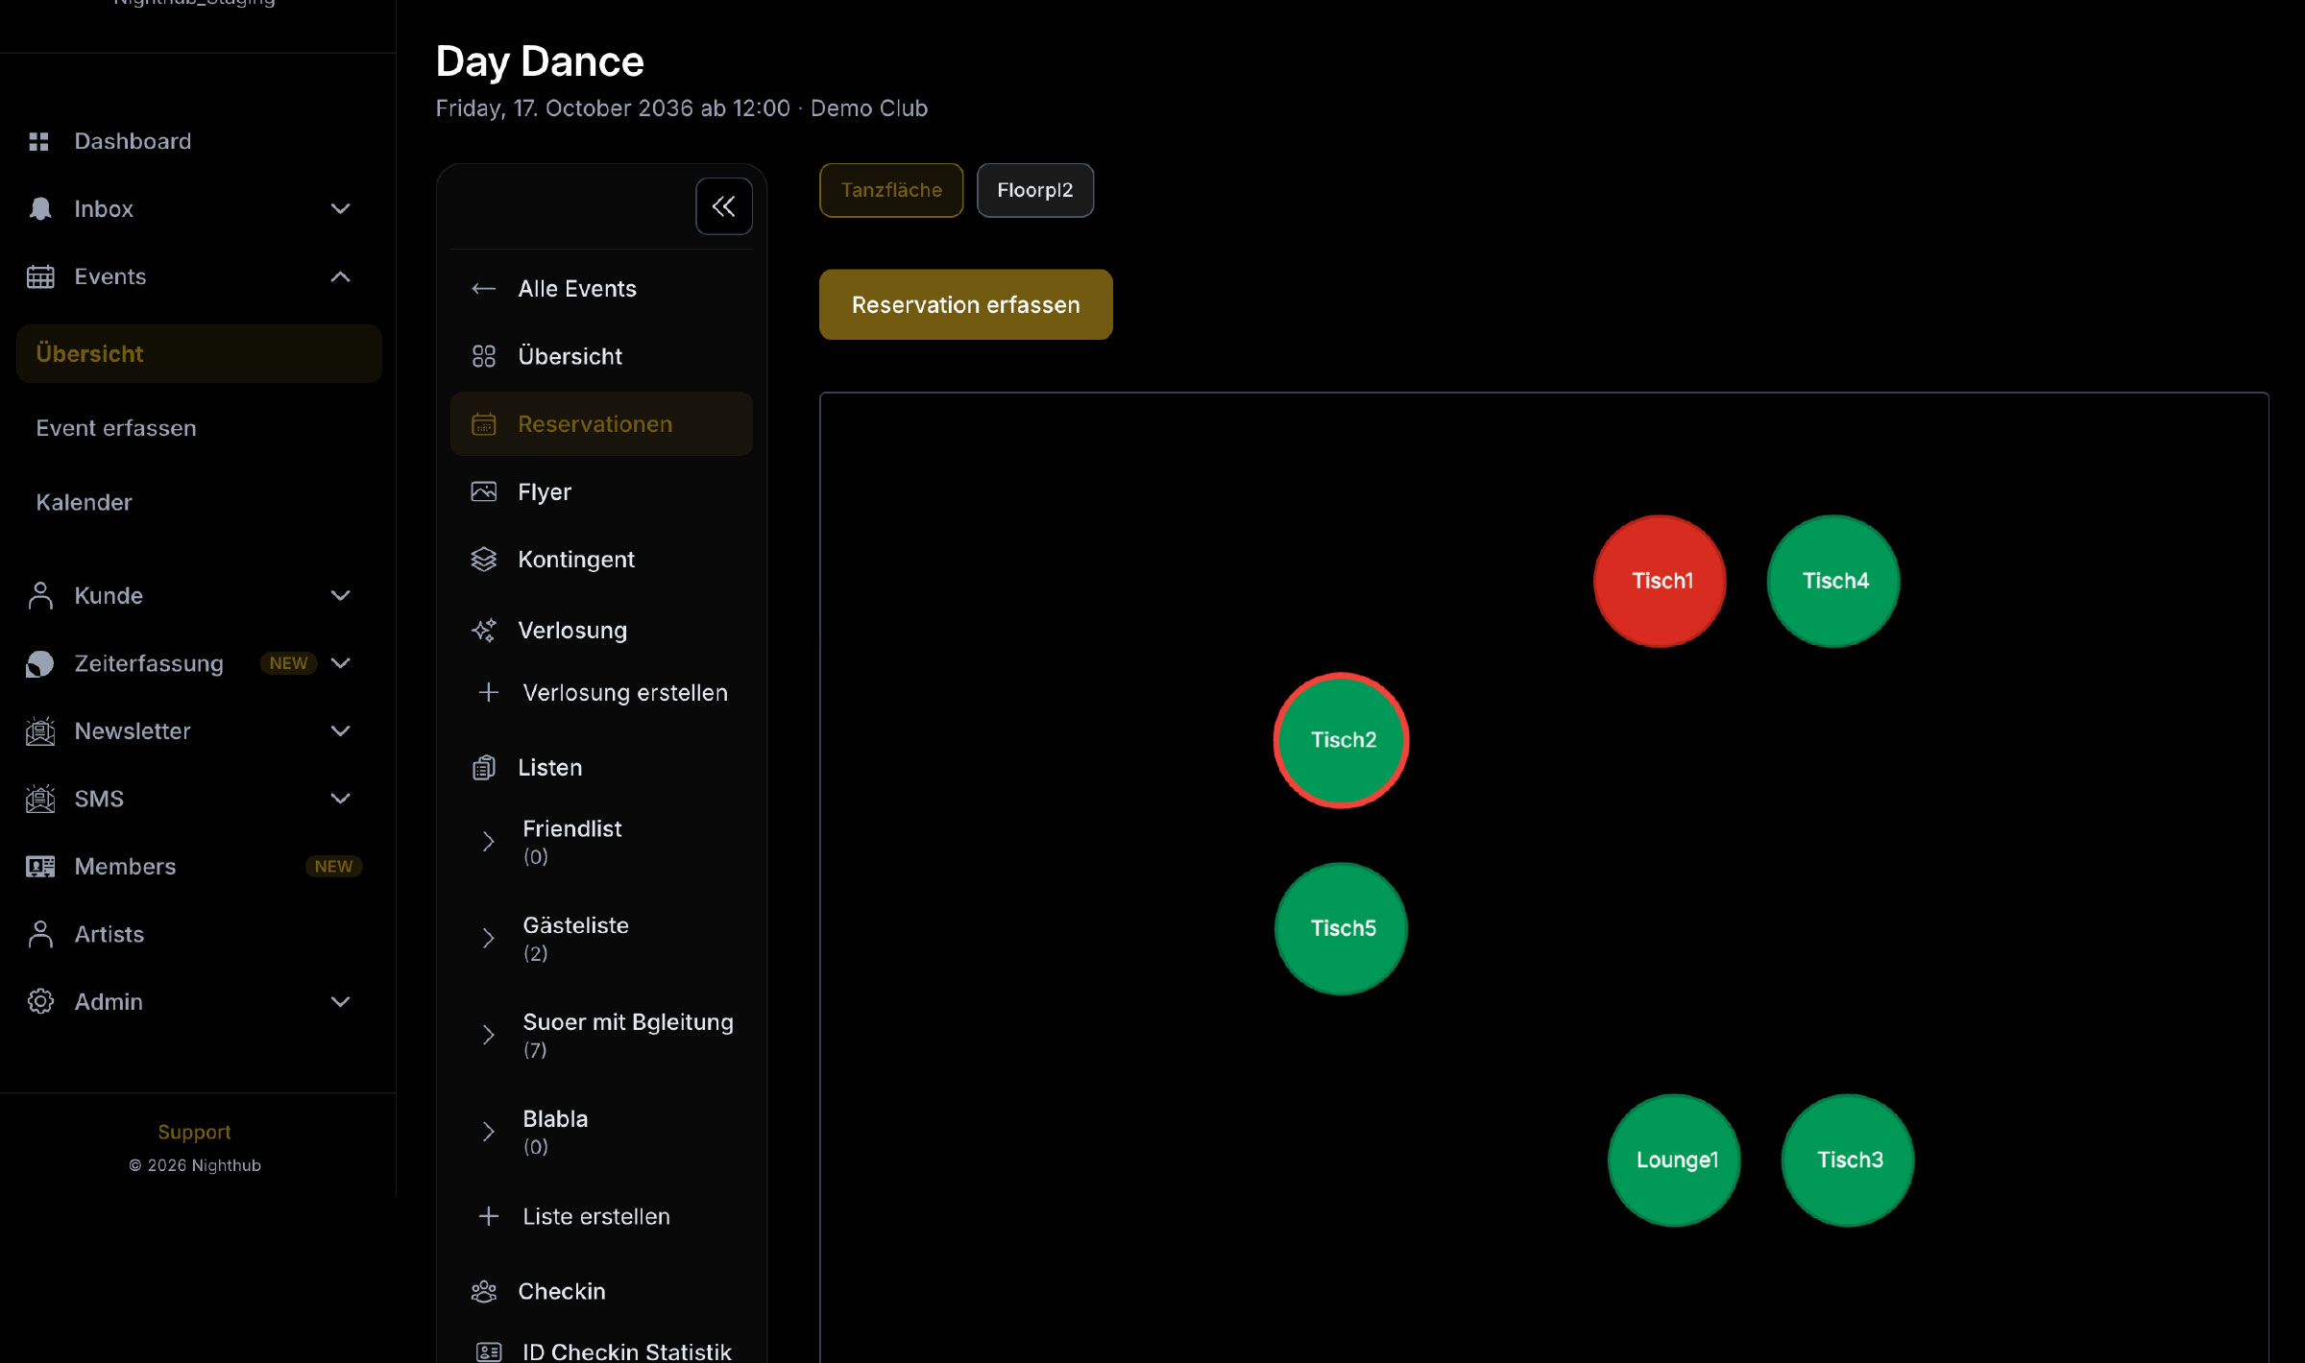Expand the Gästeliste list entry
2305x1363 pixels.
coord(488,938)
